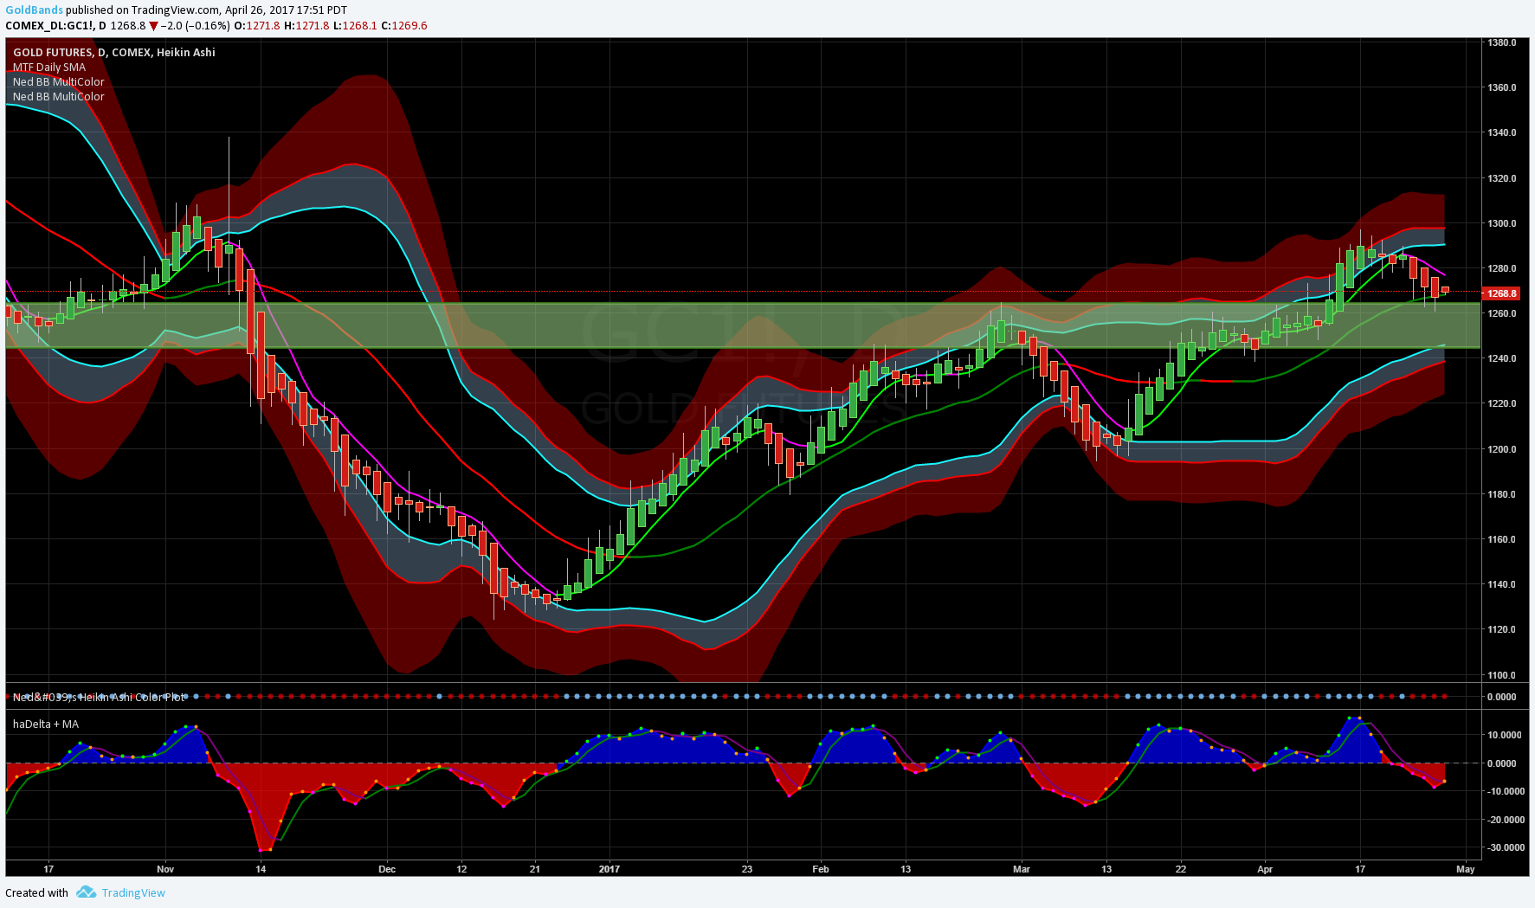Click the open value O:1271.8
1535x908 pixels.
click(257, 26)
